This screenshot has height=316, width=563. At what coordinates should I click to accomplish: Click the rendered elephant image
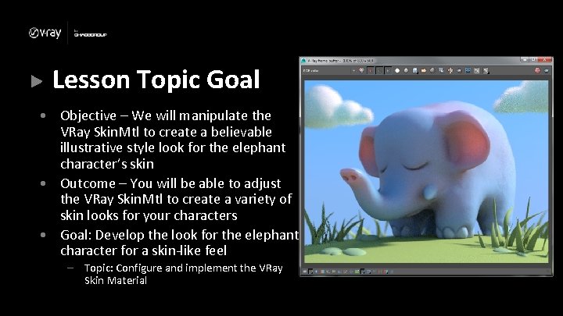(426, 171)
